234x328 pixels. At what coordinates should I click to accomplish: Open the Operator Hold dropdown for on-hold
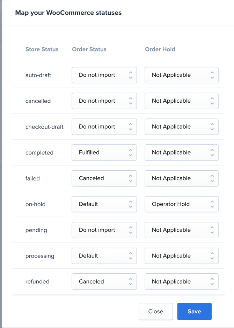(181, 204)
